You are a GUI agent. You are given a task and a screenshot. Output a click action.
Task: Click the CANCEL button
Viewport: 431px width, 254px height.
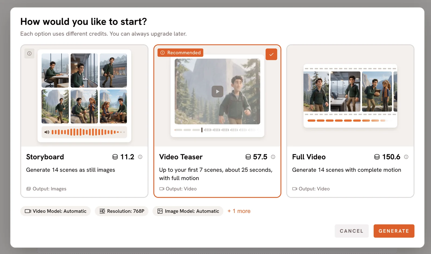(352, 231)
